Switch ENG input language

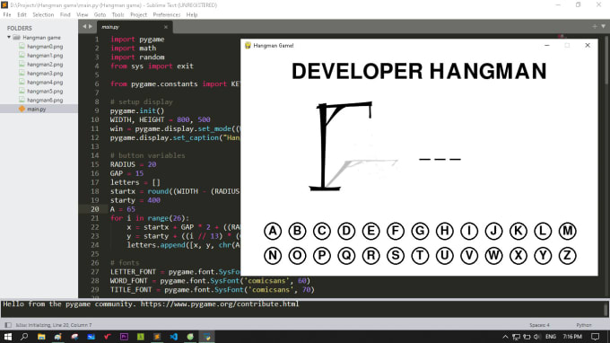coord(551,337)
